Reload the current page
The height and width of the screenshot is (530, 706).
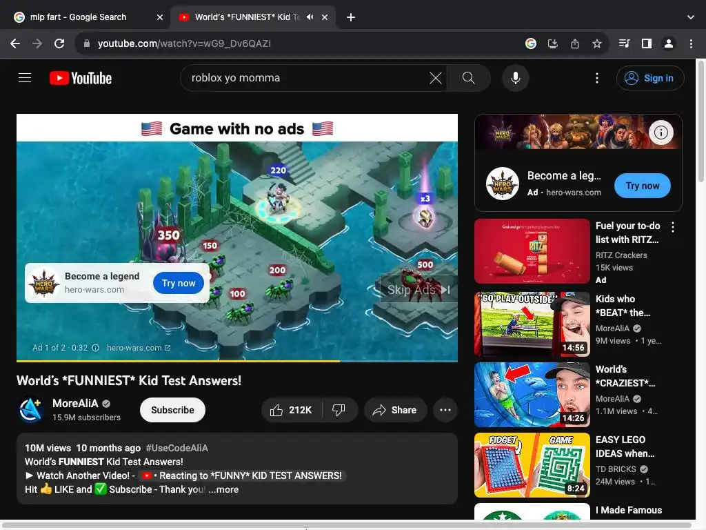[59, 43]
